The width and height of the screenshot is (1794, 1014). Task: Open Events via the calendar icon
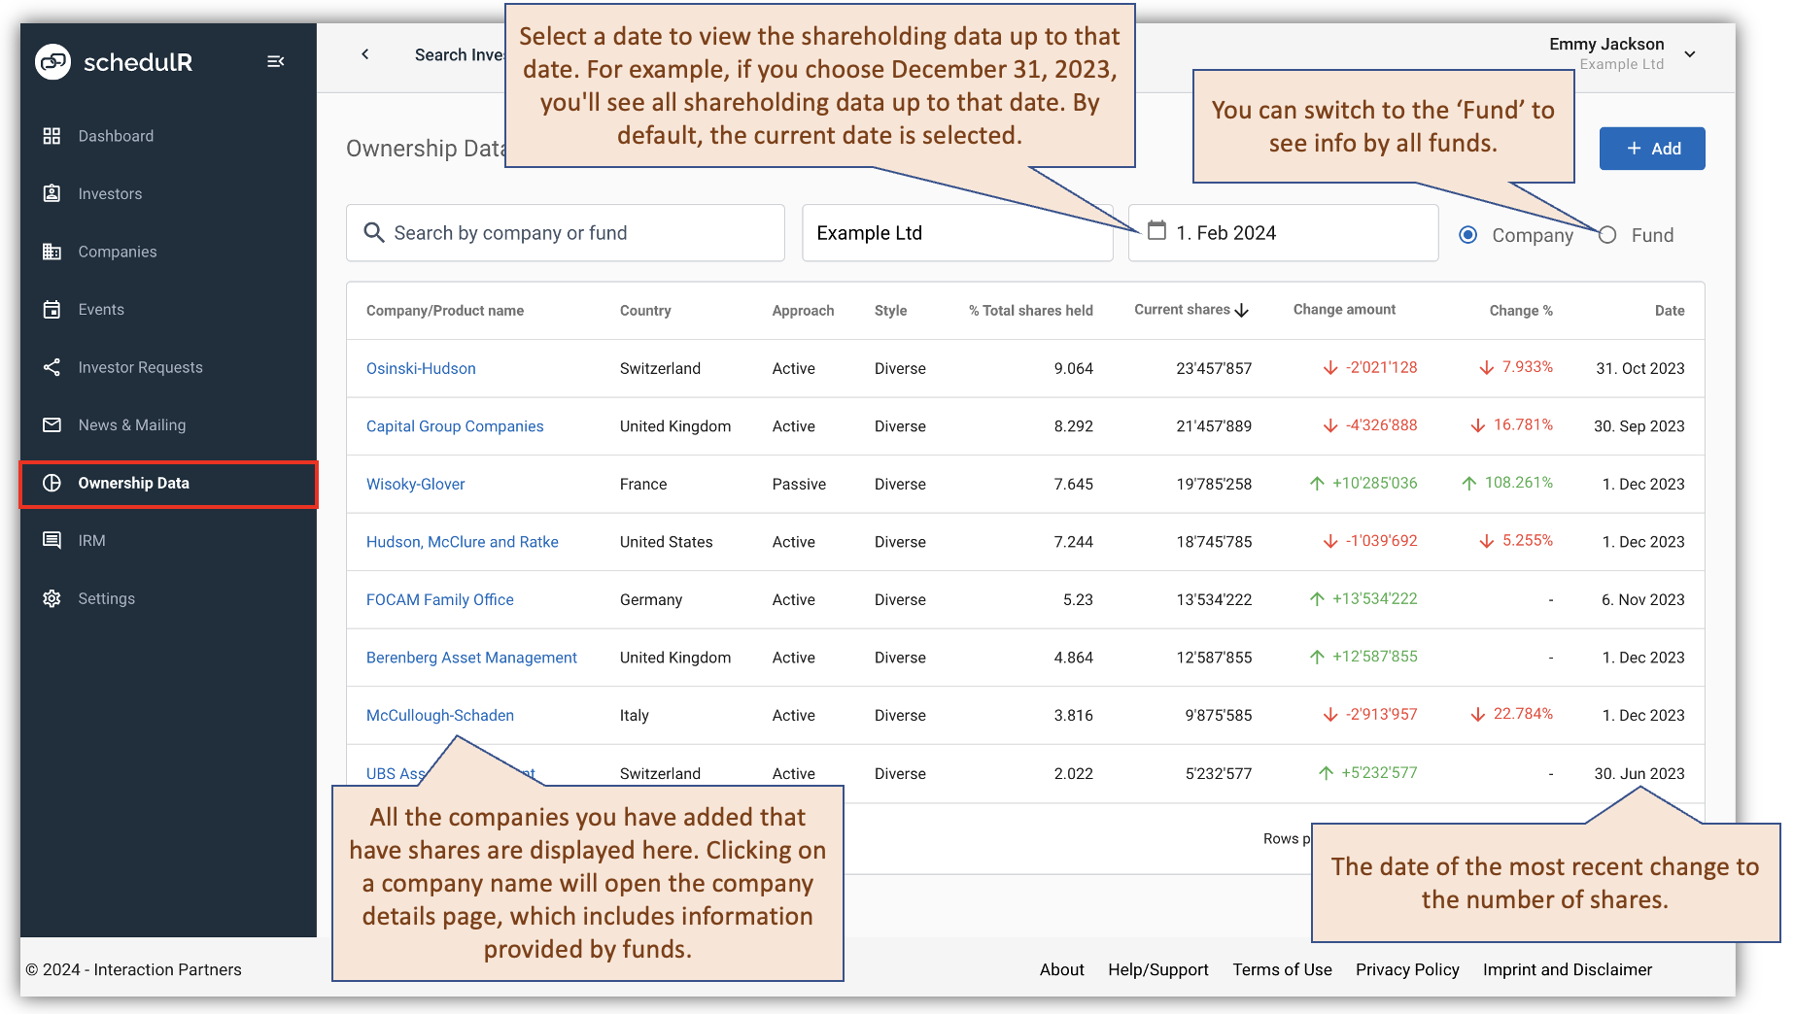click(x=52, y=309)
